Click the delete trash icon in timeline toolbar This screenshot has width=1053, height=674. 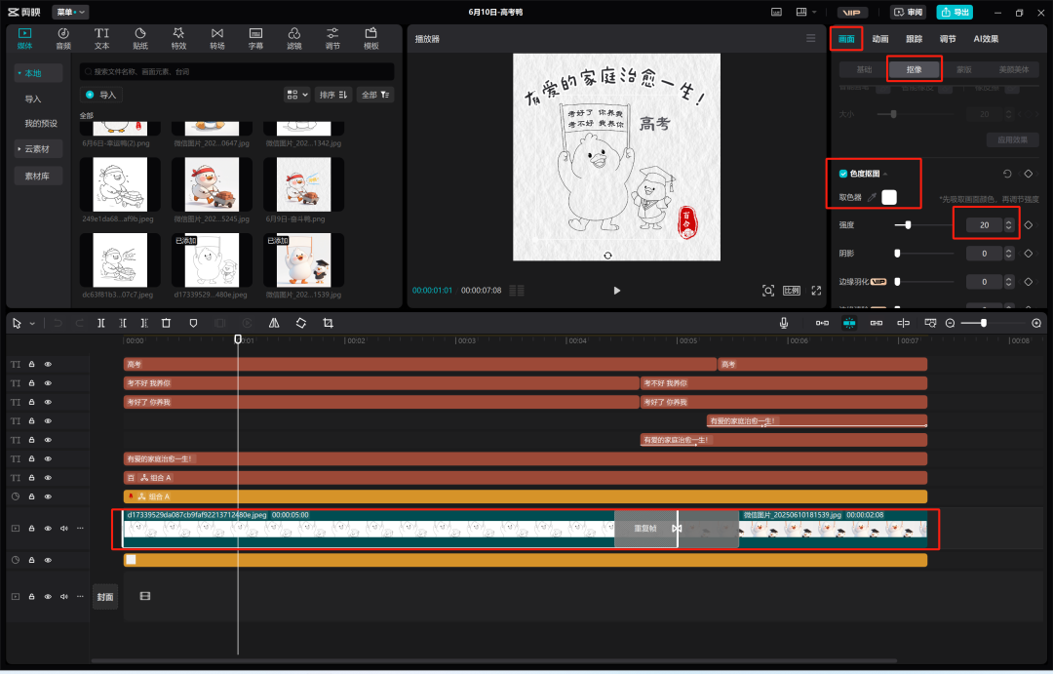(x=166, y=323)
